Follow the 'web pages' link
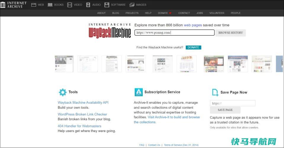Screen dimensions: 284x148 coord(193,25)
